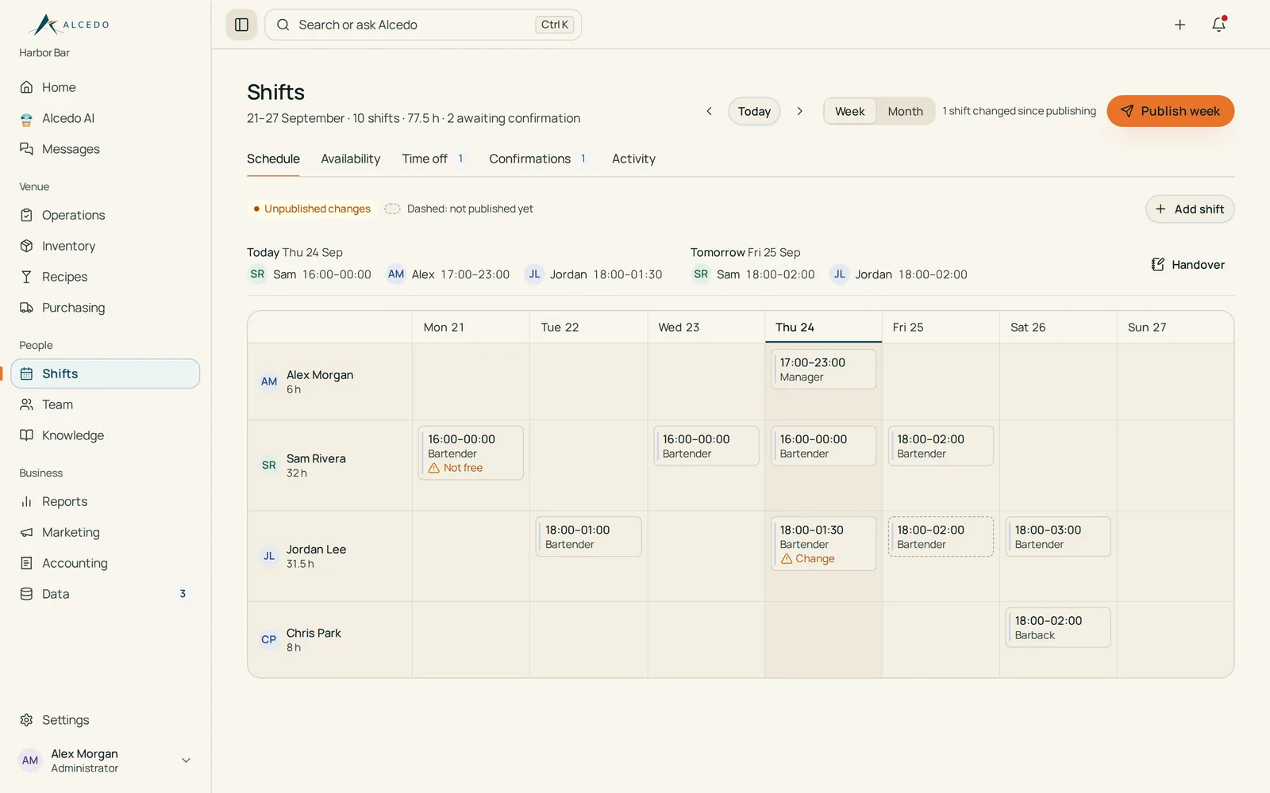
Task: Click Unpublished changes indicator
Action: pyautogui.click(x=311, y=209)
